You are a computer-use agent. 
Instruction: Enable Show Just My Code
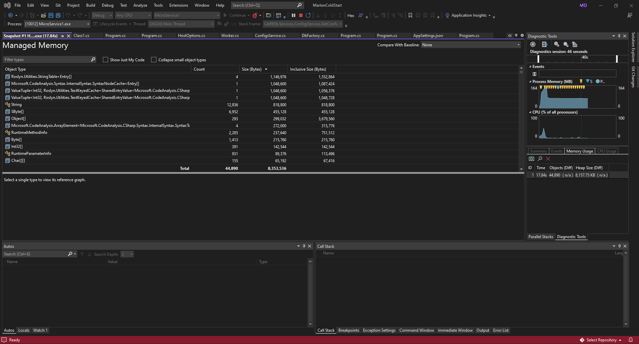(x=106, y=60)
